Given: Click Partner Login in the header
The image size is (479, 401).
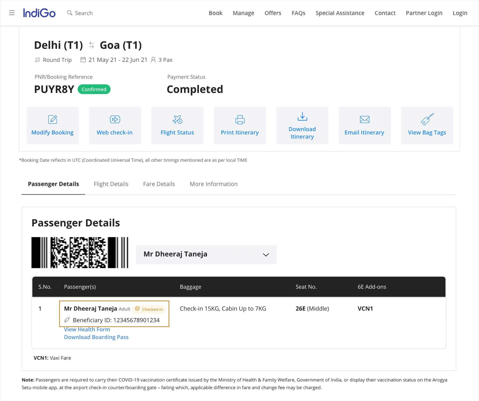Looking at the screenshot, I should coord(424,13).
